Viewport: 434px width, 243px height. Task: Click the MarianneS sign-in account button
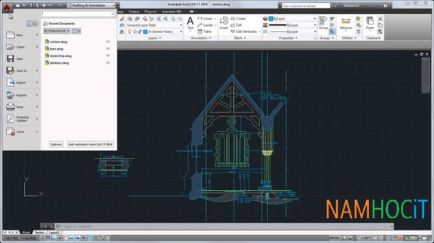349,6
